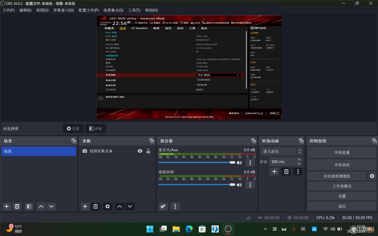Viewport: 378px width, 236px height.
Task: Enable 工作室模式 studio mode
Action: tap(342, 186)
